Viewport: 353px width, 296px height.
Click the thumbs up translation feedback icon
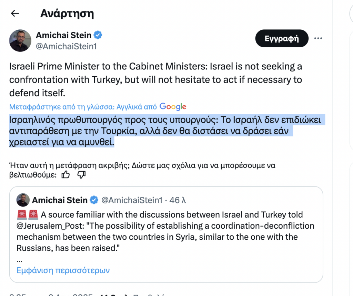[x=65, y=175]
